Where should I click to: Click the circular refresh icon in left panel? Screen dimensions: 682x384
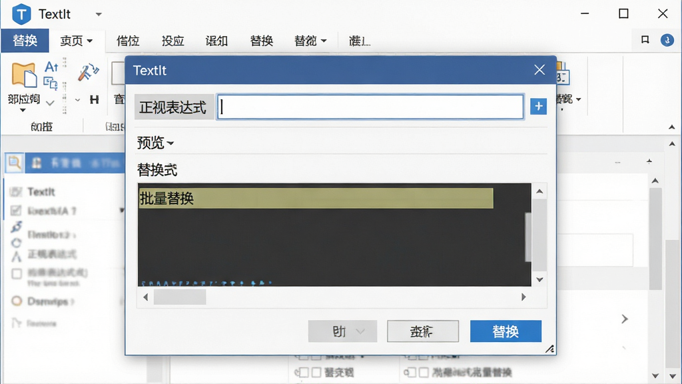point(17,243)
